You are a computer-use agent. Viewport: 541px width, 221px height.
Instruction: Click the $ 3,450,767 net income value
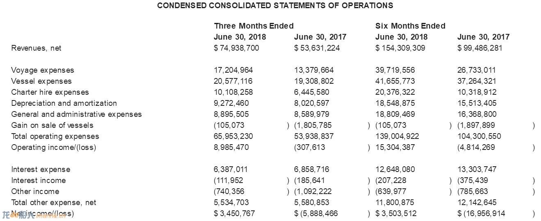[234, 214]
